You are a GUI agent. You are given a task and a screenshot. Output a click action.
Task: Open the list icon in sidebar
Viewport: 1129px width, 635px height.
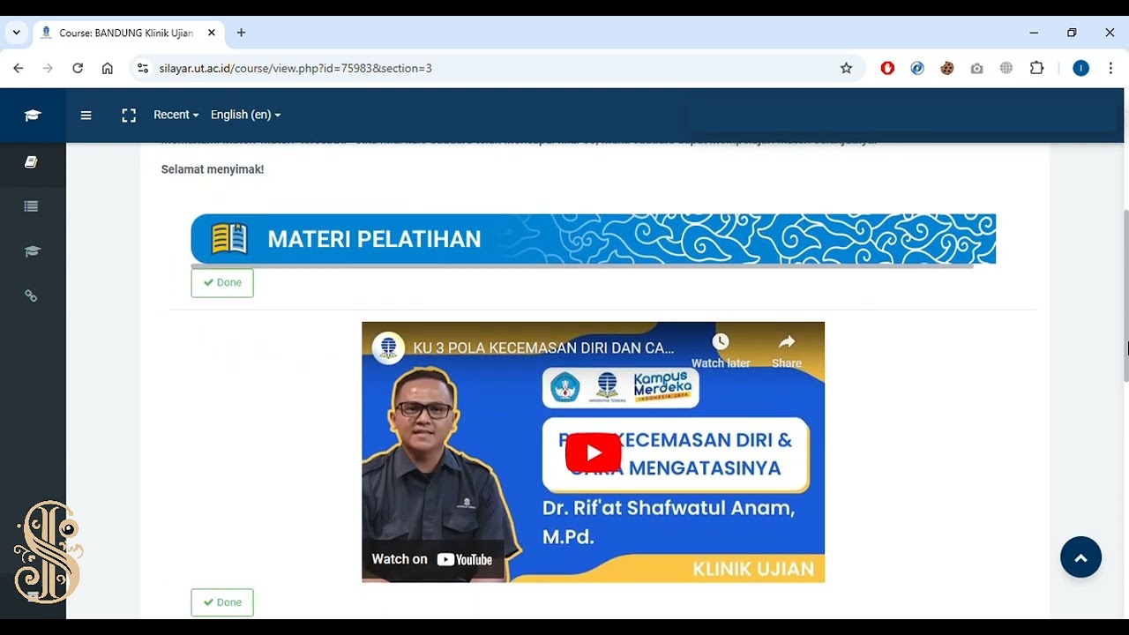pos(31,206)
